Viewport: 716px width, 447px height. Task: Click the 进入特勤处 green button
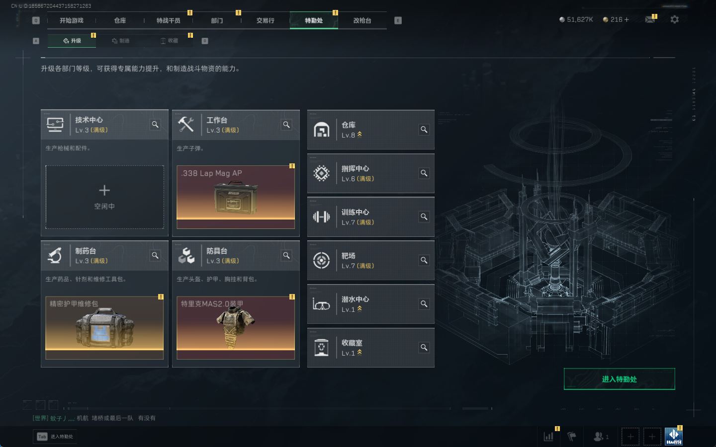[619, 379]
